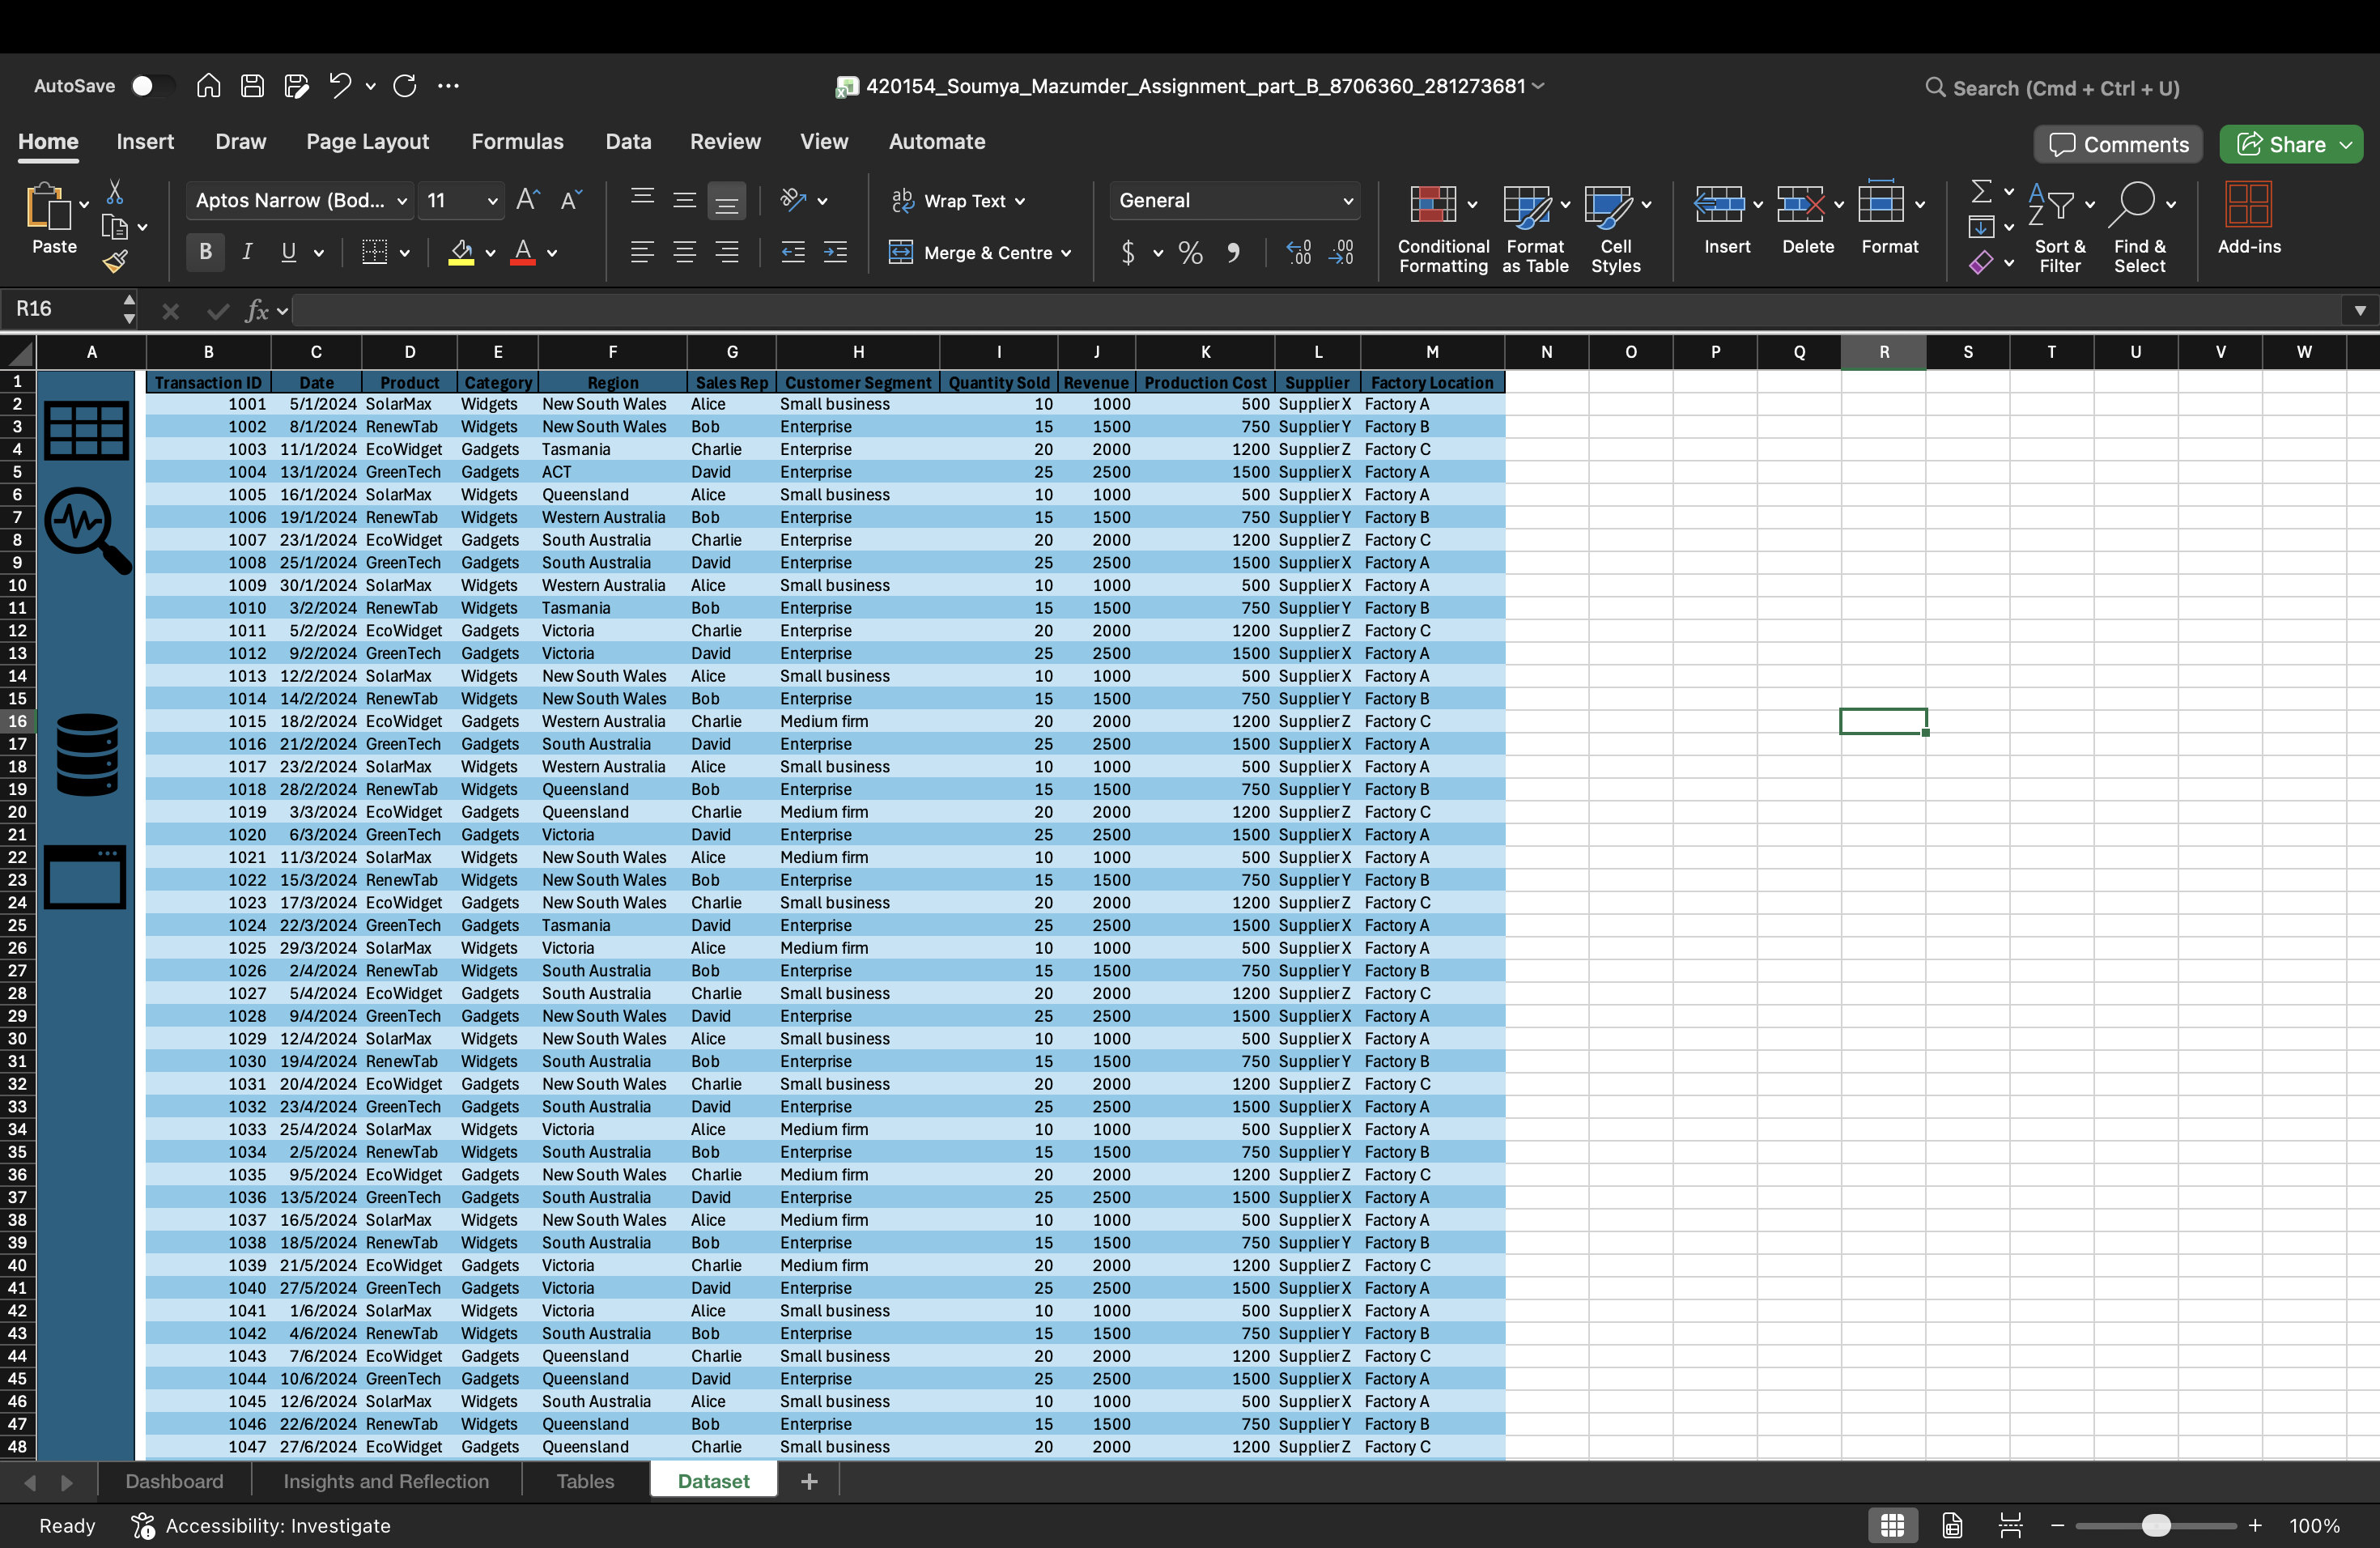
Task: Select column R header
Action: (x=1883, y=352)
